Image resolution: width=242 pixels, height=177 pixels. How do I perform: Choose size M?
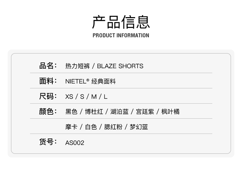94,97
